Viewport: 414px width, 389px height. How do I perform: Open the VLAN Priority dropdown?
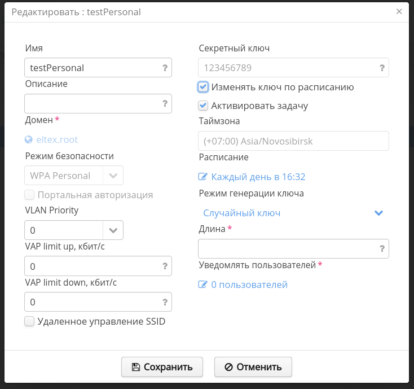(113, 230)
